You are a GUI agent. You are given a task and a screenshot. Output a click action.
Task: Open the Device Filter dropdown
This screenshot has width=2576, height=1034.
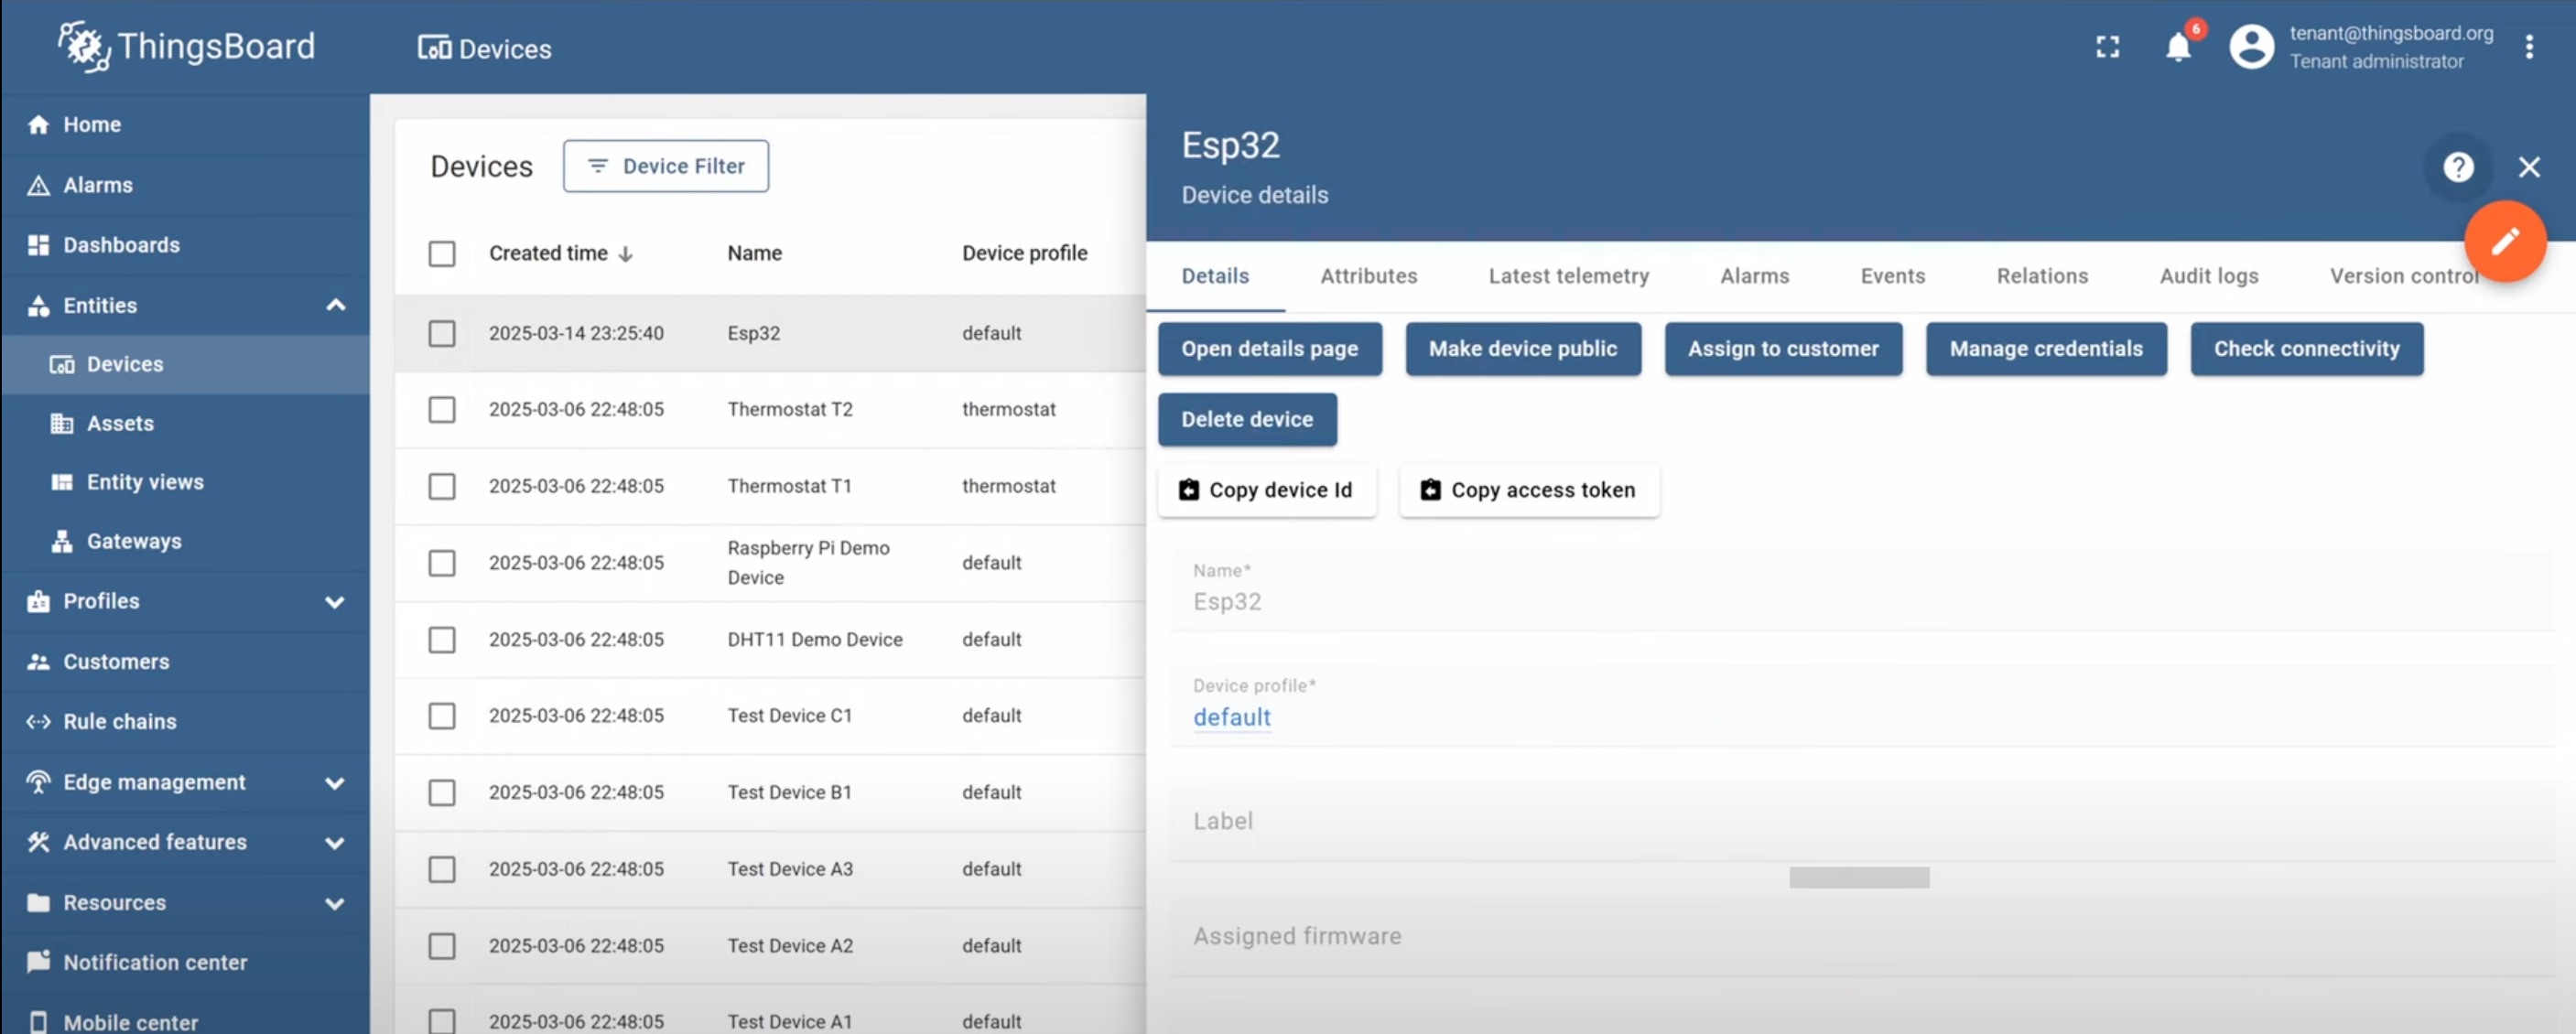(x=666, y=166)
